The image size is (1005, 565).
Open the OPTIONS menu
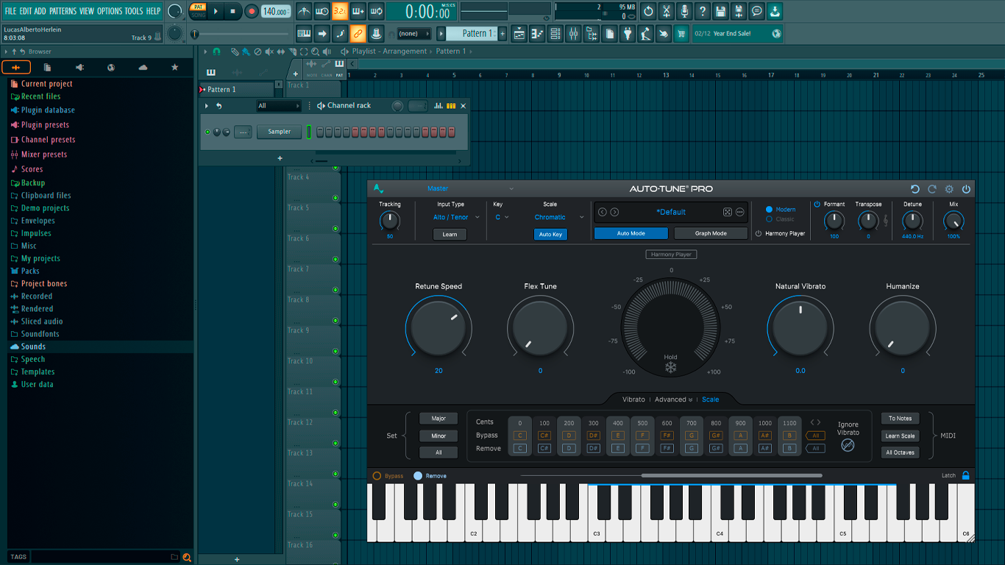110,11
